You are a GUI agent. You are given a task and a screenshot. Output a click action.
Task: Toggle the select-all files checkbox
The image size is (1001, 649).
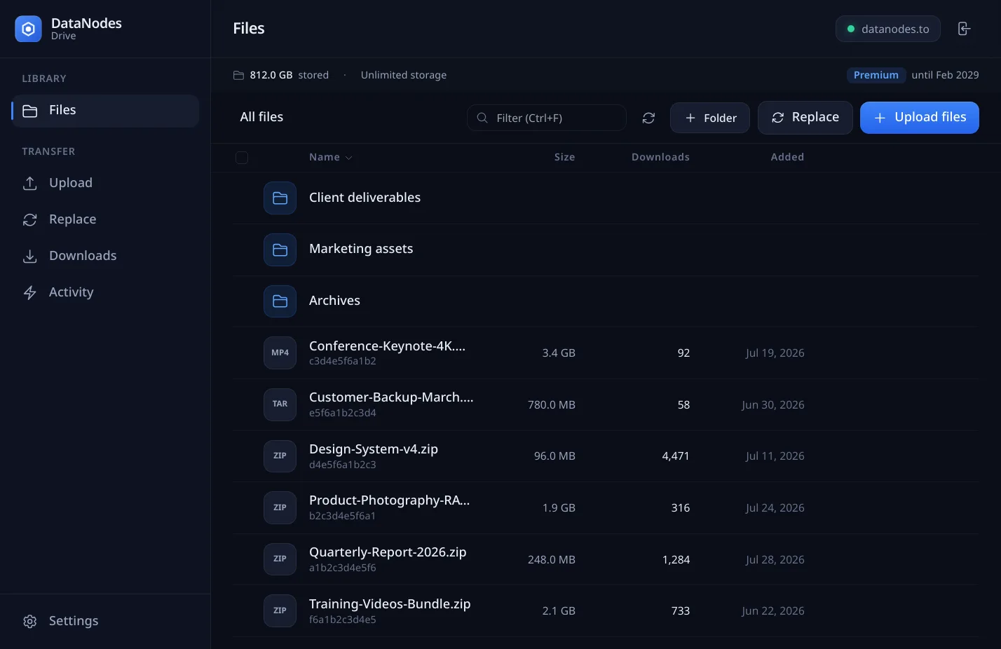coord(242,158)
